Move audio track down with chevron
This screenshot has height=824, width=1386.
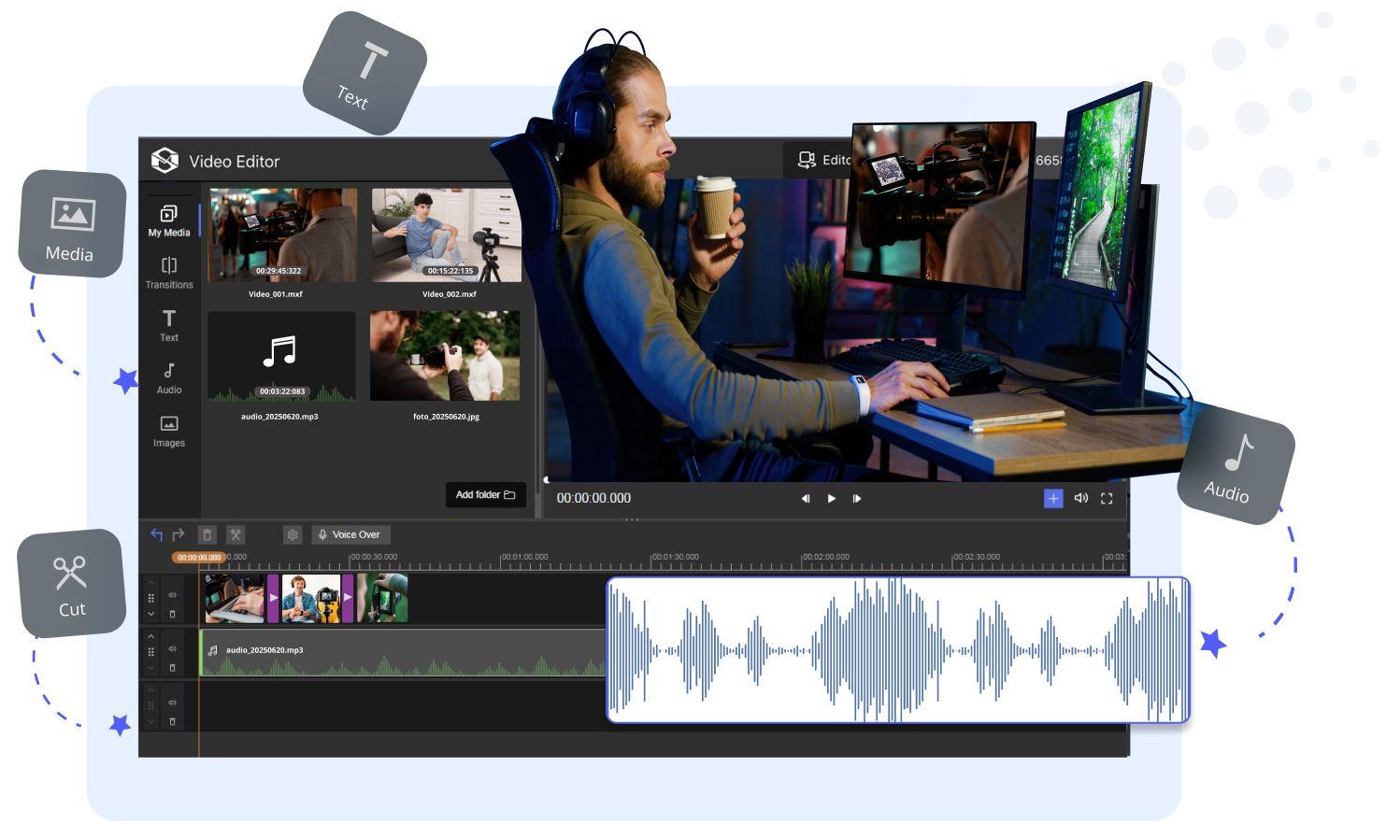[150, 668]
